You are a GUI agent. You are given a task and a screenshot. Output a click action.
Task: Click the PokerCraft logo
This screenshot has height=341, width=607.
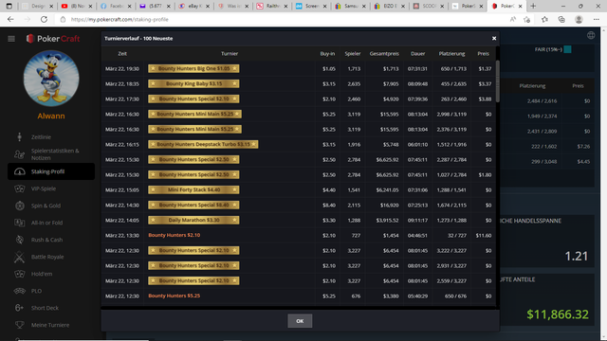pos(53,39)
